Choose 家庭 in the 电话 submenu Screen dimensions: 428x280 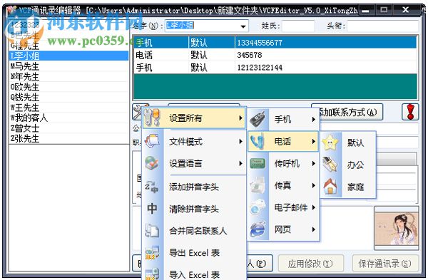click(348, 187)
